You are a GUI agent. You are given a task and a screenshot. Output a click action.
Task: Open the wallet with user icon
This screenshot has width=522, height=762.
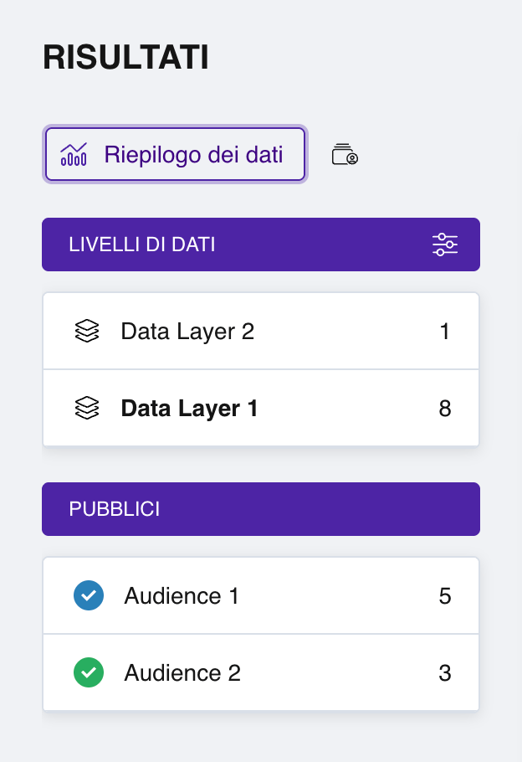click(x=345, y=155)
